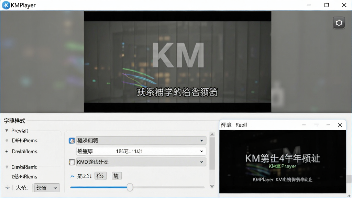Click the KMPlayer logo in the title bar
This screenshot has width=352, height=198.
pyautogui.click(x=6, y=5)
